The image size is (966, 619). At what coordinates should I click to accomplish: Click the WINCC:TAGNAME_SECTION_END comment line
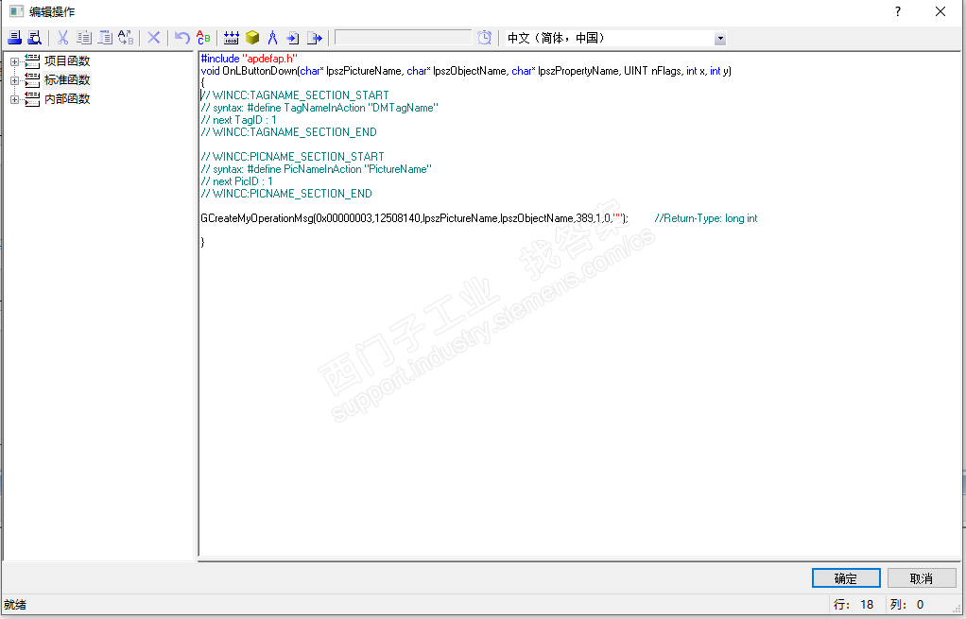tap(289, 132)
